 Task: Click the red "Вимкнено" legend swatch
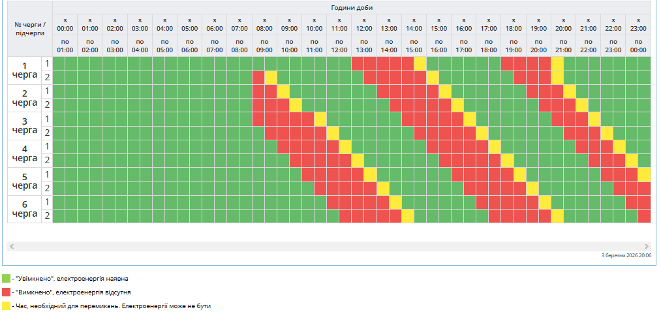6,292
